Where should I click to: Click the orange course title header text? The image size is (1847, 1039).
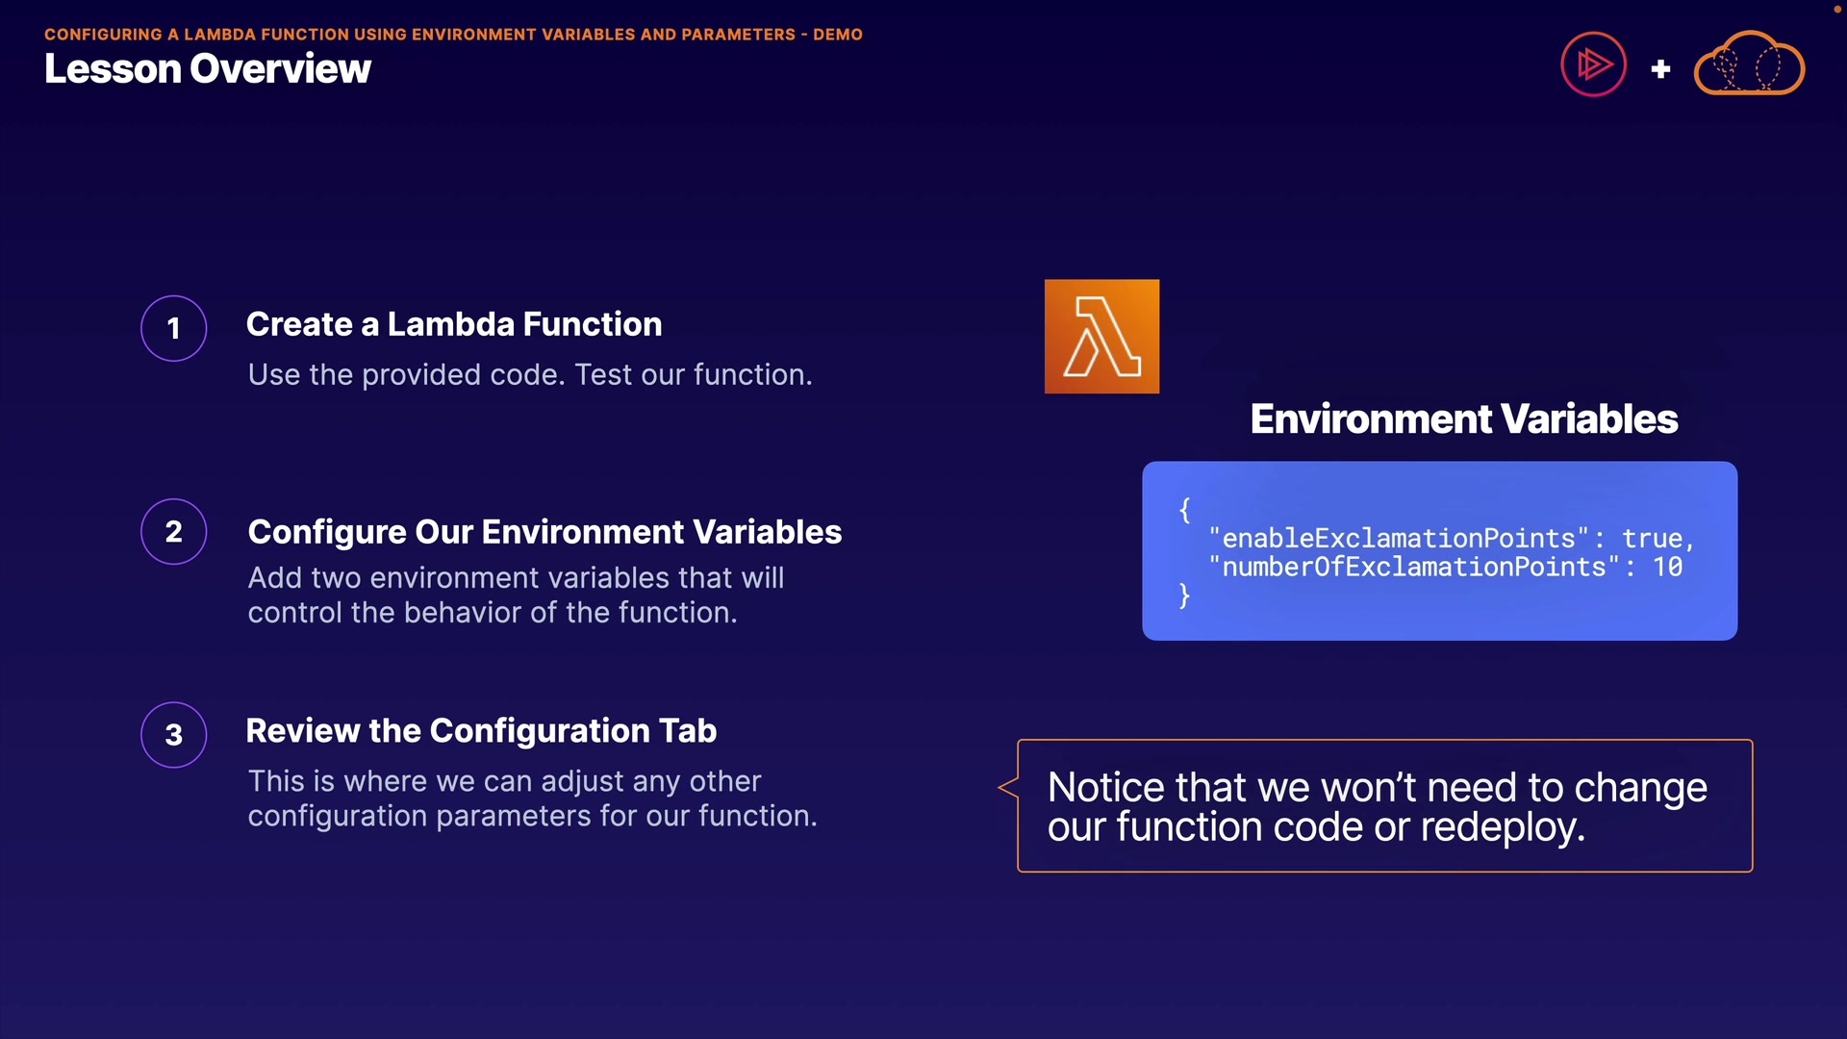click(453, 35)
